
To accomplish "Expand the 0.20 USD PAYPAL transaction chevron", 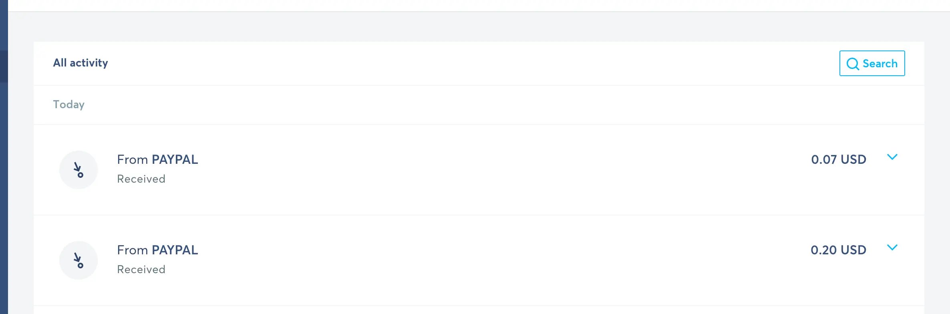I will (892, 248).
